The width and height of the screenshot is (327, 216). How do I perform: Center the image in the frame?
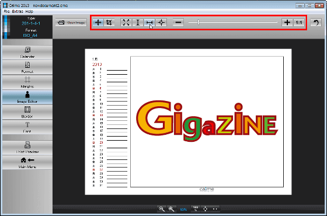[161, 22]
